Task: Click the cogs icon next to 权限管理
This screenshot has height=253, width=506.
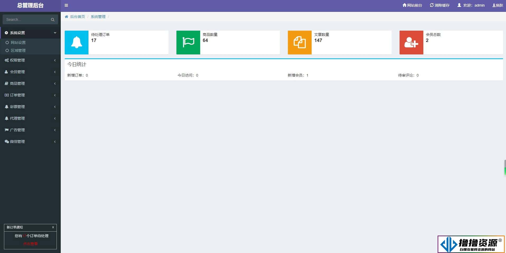Action: [x=7, y=60]
